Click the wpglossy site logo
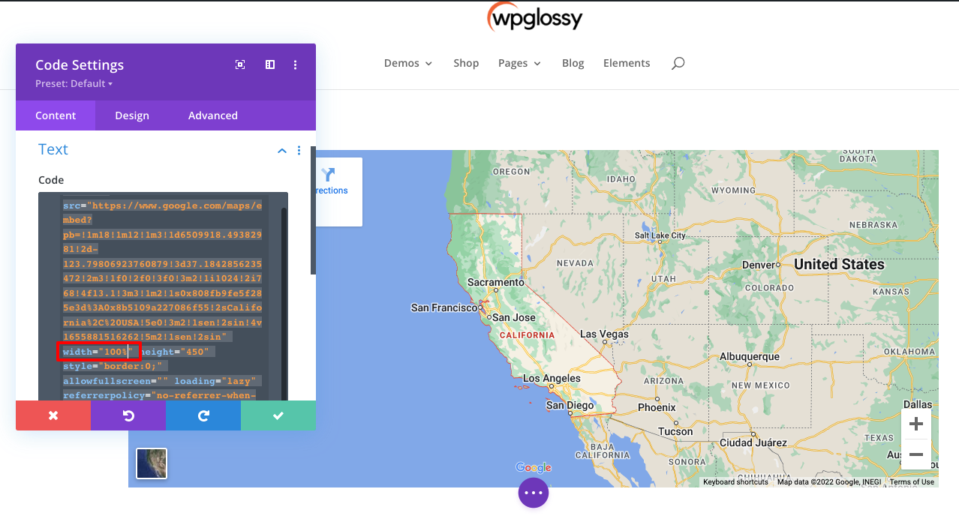 click(534, 17)
